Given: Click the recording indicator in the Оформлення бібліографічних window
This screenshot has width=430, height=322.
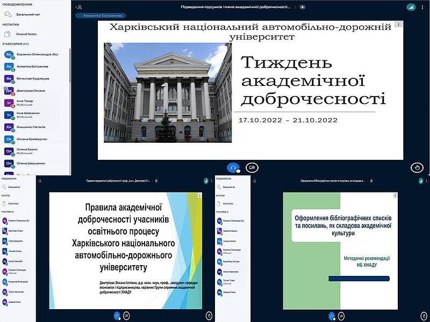Looking at the screenshot, I should (371, 181).
